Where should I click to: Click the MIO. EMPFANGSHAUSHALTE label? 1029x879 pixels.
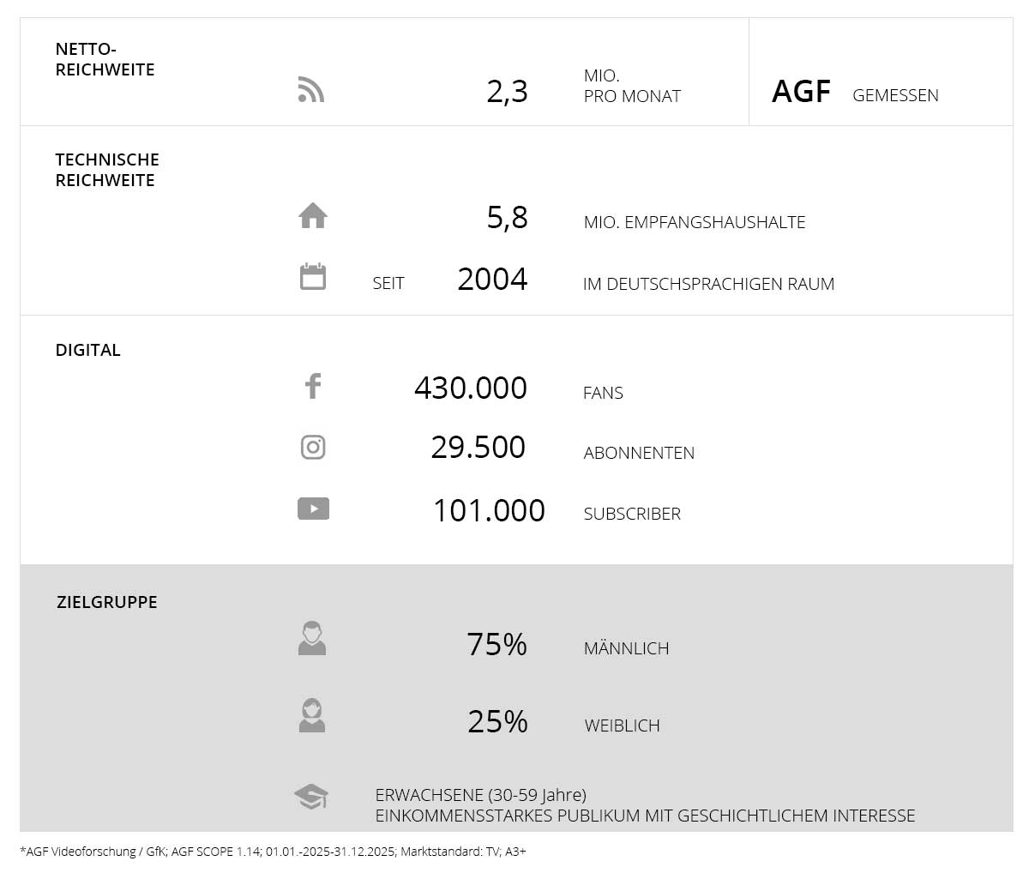click(x=694, y=222)
